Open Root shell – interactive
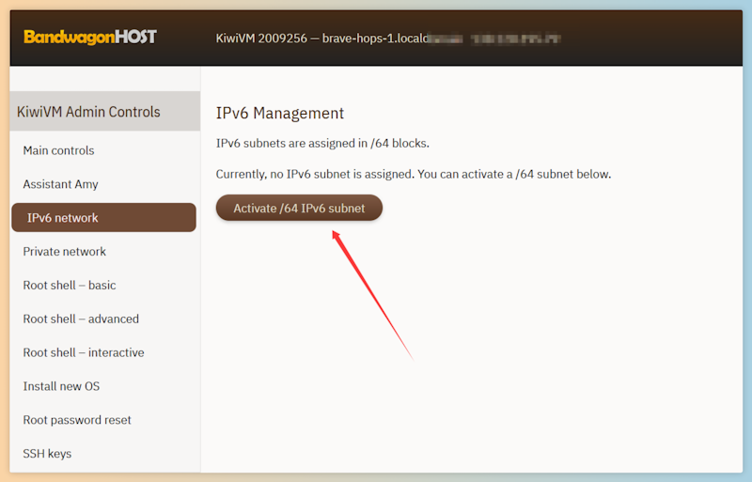This screenshot has width=752, height=482. 84,352
